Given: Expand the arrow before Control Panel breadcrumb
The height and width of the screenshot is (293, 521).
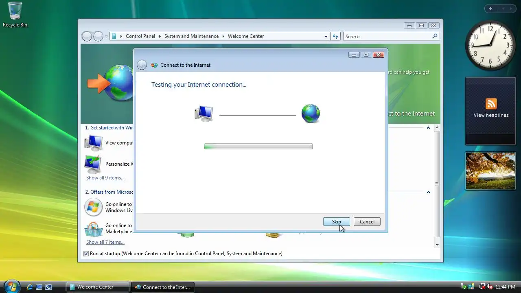Looking at the screenshot, I should pos(121,36).
